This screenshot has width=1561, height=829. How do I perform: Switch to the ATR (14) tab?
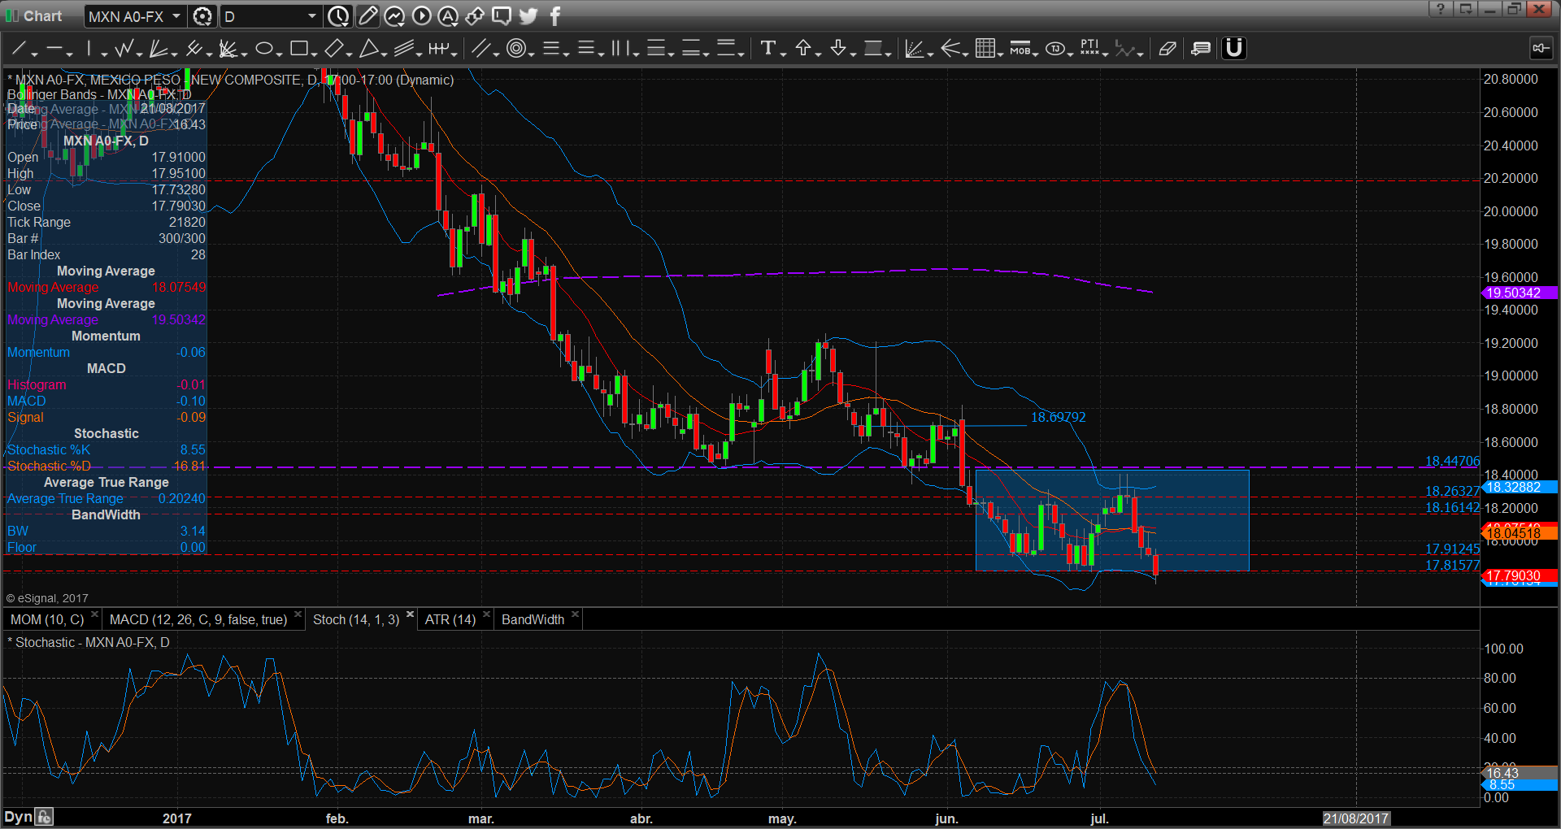click(x=450, y=619)
